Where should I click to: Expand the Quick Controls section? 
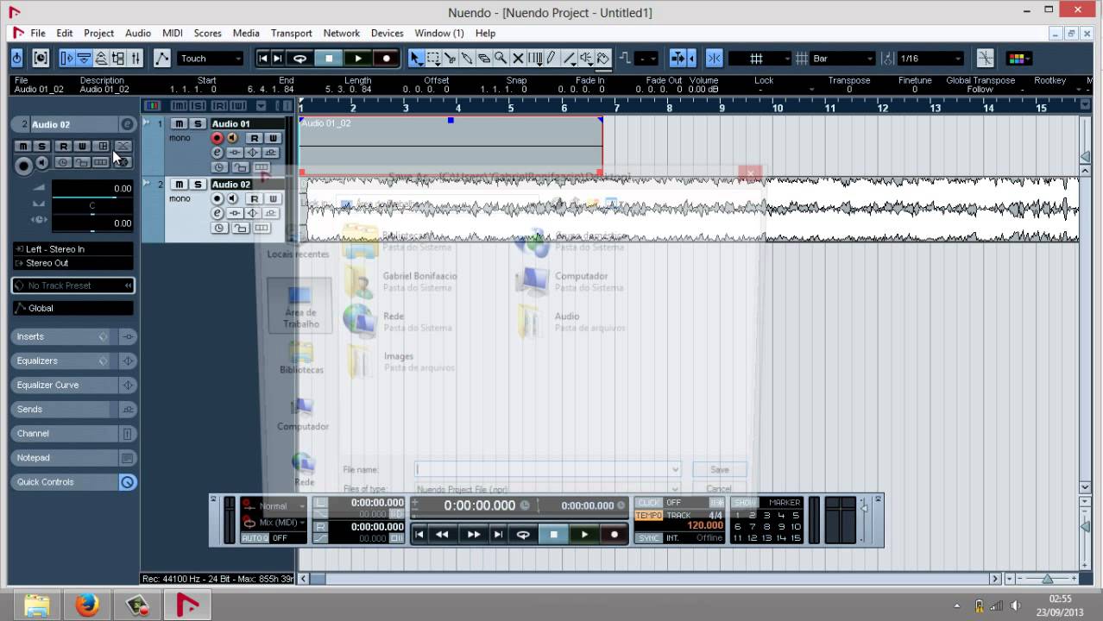click(x=62, y=481)
